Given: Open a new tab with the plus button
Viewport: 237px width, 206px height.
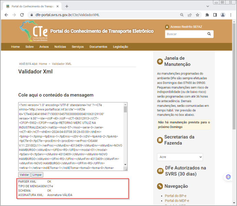Looking at the screenshot, I should (x=67, y=6).
